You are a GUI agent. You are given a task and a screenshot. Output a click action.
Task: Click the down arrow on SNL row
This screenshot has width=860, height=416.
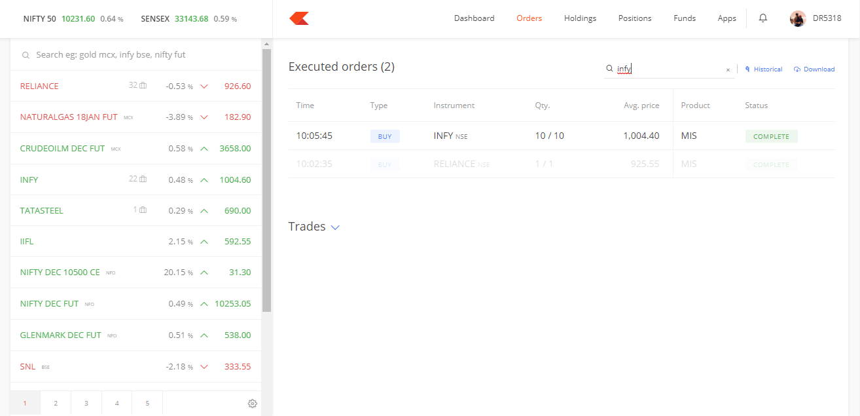204,367
